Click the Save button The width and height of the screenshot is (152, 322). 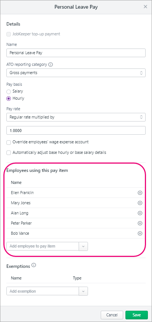point(137,315)
